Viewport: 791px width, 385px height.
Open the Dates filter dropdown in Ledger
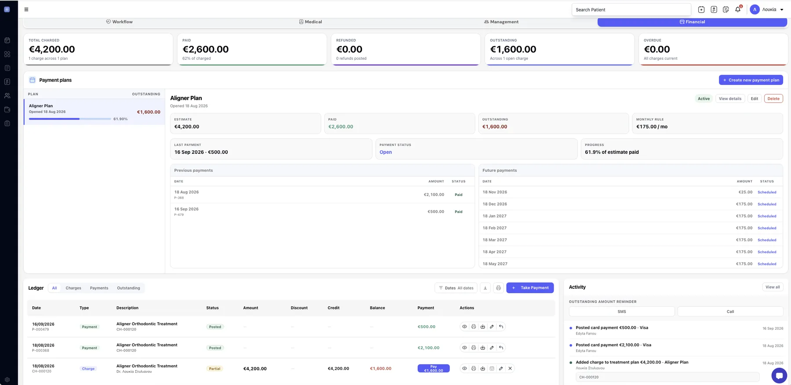tap(456, 288)
